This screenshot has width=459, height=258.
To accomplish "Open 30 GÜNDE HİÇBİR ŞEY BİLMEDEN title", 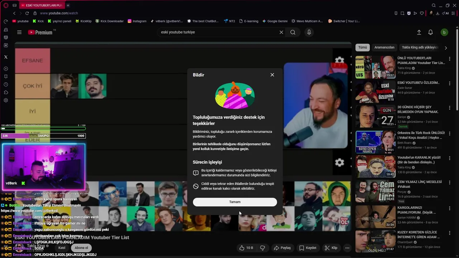I will 418,109.
